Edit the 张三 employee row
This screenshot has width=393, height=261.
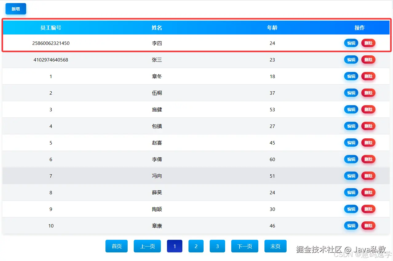pyautogui.click(x=351, y=60)
